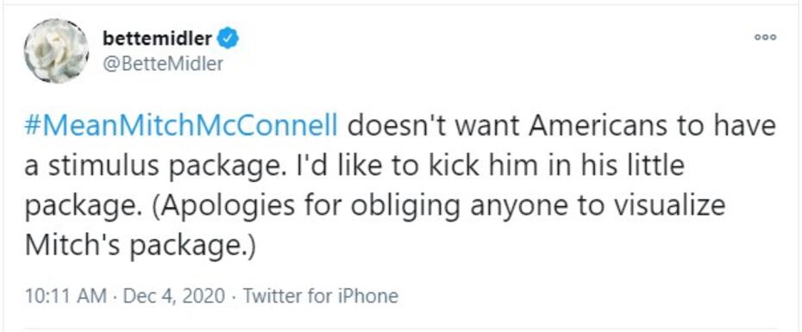Open the tweet's three-dot more options menu

(766, 37)
